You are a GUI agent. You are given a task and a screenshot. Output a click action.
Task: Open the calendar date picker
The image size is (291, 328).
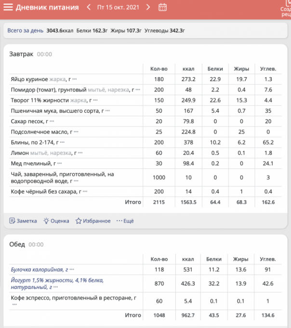click(162, 7)
